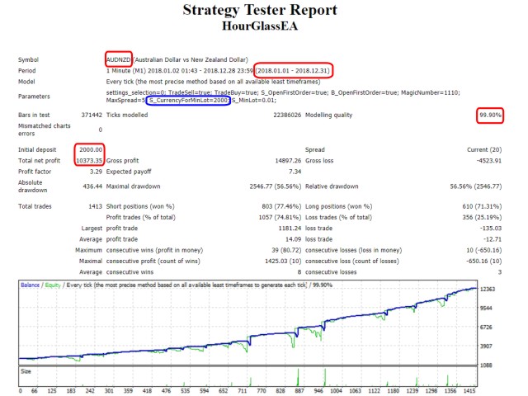The height and width of the screenshot is (396, 528).
Task: Click modelling quality value 99.90%
Action: pyautogui.click(x=490, y=115)
